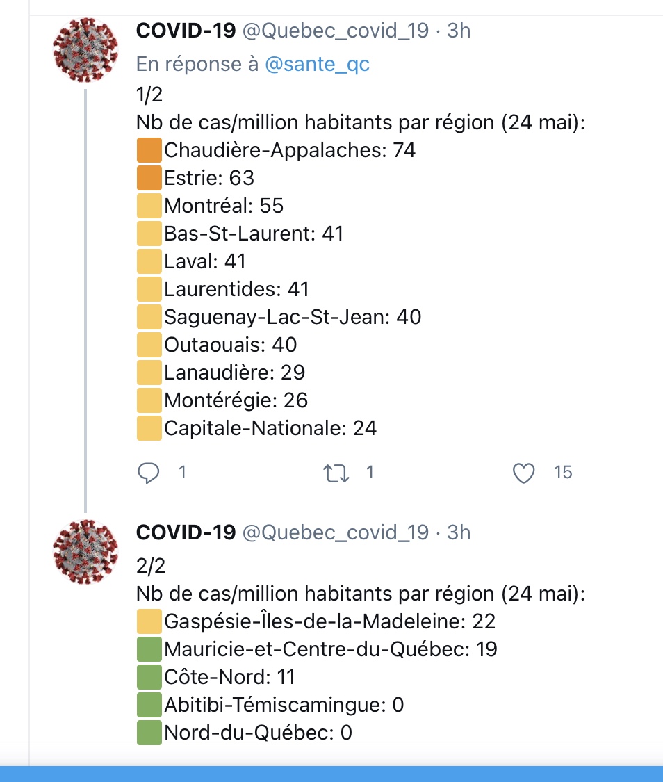Click @Quebec_covid_19 handle in second tweet
The image size is (663, 782).
pyautogui.click(x=334, y=532)
